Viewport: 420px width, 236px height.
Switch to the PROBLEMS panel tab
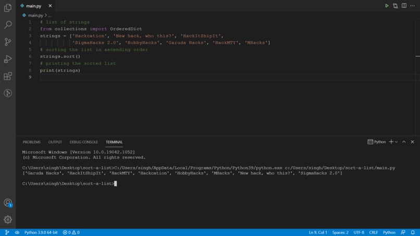point(32,142)
